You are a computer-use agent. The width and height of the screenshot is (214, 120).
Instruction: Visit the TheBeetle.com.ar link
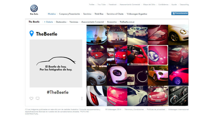point(127,22)
